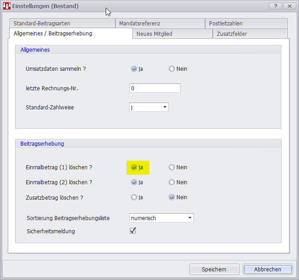Click the letzte Rechnungs-Nr. input field
Screen dimensions: 299x280
point(155,88)
